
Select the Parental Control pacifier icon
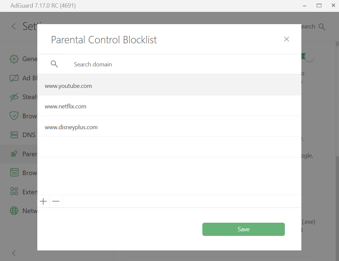14,154
